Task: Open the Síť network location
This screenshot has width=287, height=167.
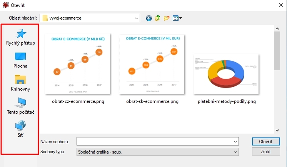Action: coord(20,129)
